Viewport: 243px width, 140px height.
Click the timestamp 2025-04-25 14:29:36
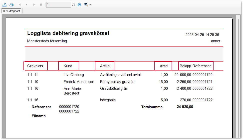click(x=202, y=34)
